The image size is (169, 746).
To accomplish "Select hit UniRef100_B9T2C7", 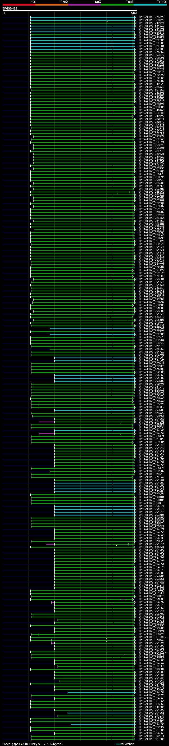I will (151, 90).
